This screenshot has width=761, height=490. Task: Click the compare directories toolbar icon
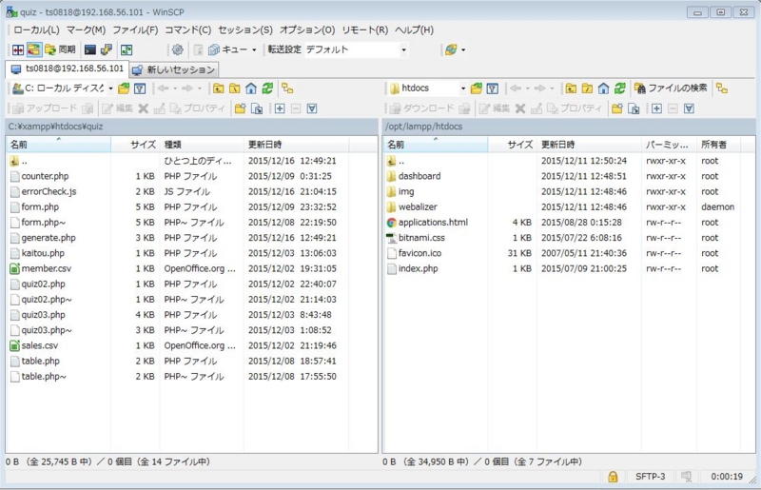pyautogui.click(x=18, y=49)
